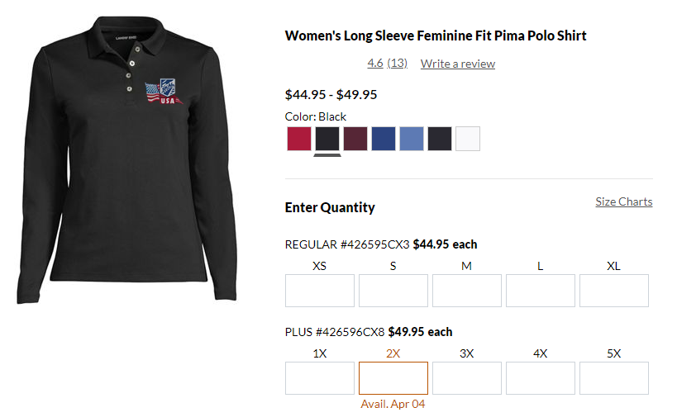Select the light blue color swatch
677x417 pixels.
click(412, 139)
